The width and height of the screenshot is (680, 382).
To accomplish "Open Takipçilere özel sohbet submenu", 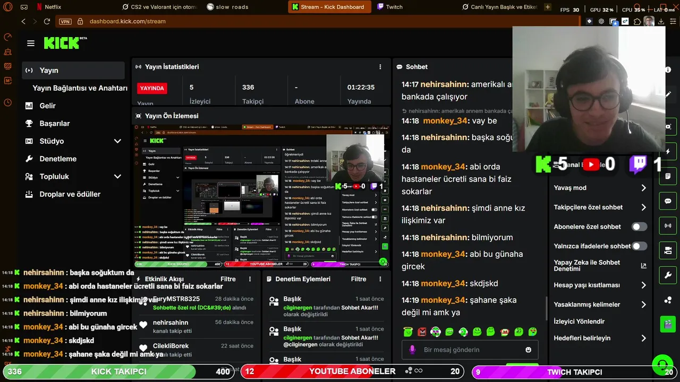I will coord(600,207).
